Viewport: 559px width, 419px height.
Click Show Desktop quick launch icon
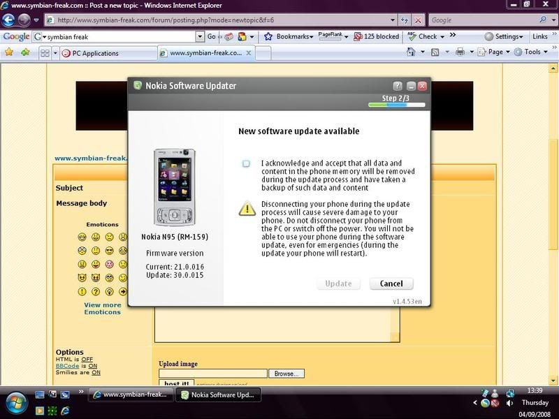(x=39, y=395)
